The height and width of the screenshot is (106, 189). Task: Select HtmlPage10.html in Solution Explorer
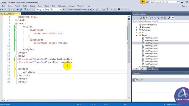coord(151,41)
